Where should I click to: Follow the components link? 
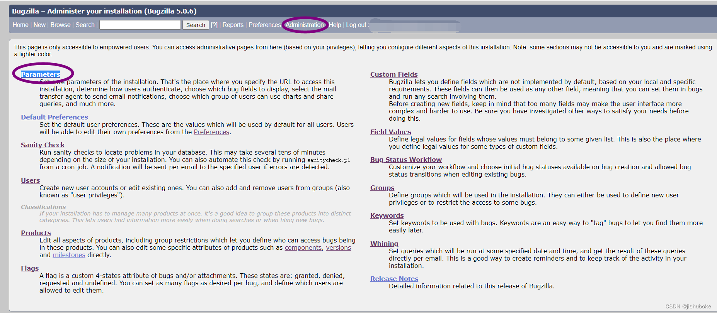click(x=303, y=247)
